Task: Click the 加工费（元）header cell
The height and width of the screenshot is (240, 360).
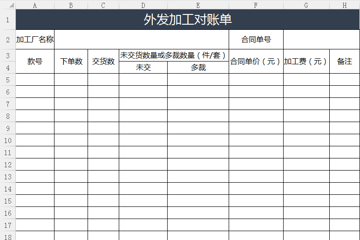Action: (306, 62)
